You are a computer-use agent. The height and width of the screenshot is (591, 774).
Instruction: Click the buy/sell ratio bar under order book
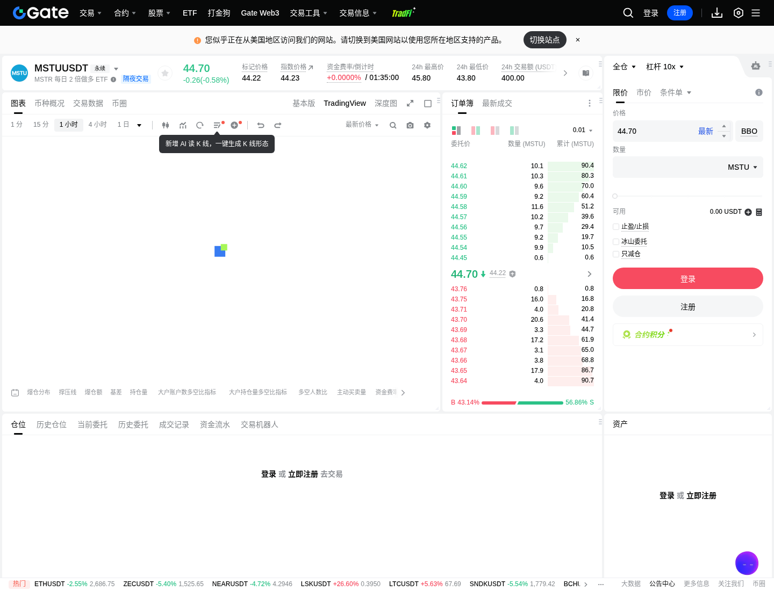pos(522,402)
